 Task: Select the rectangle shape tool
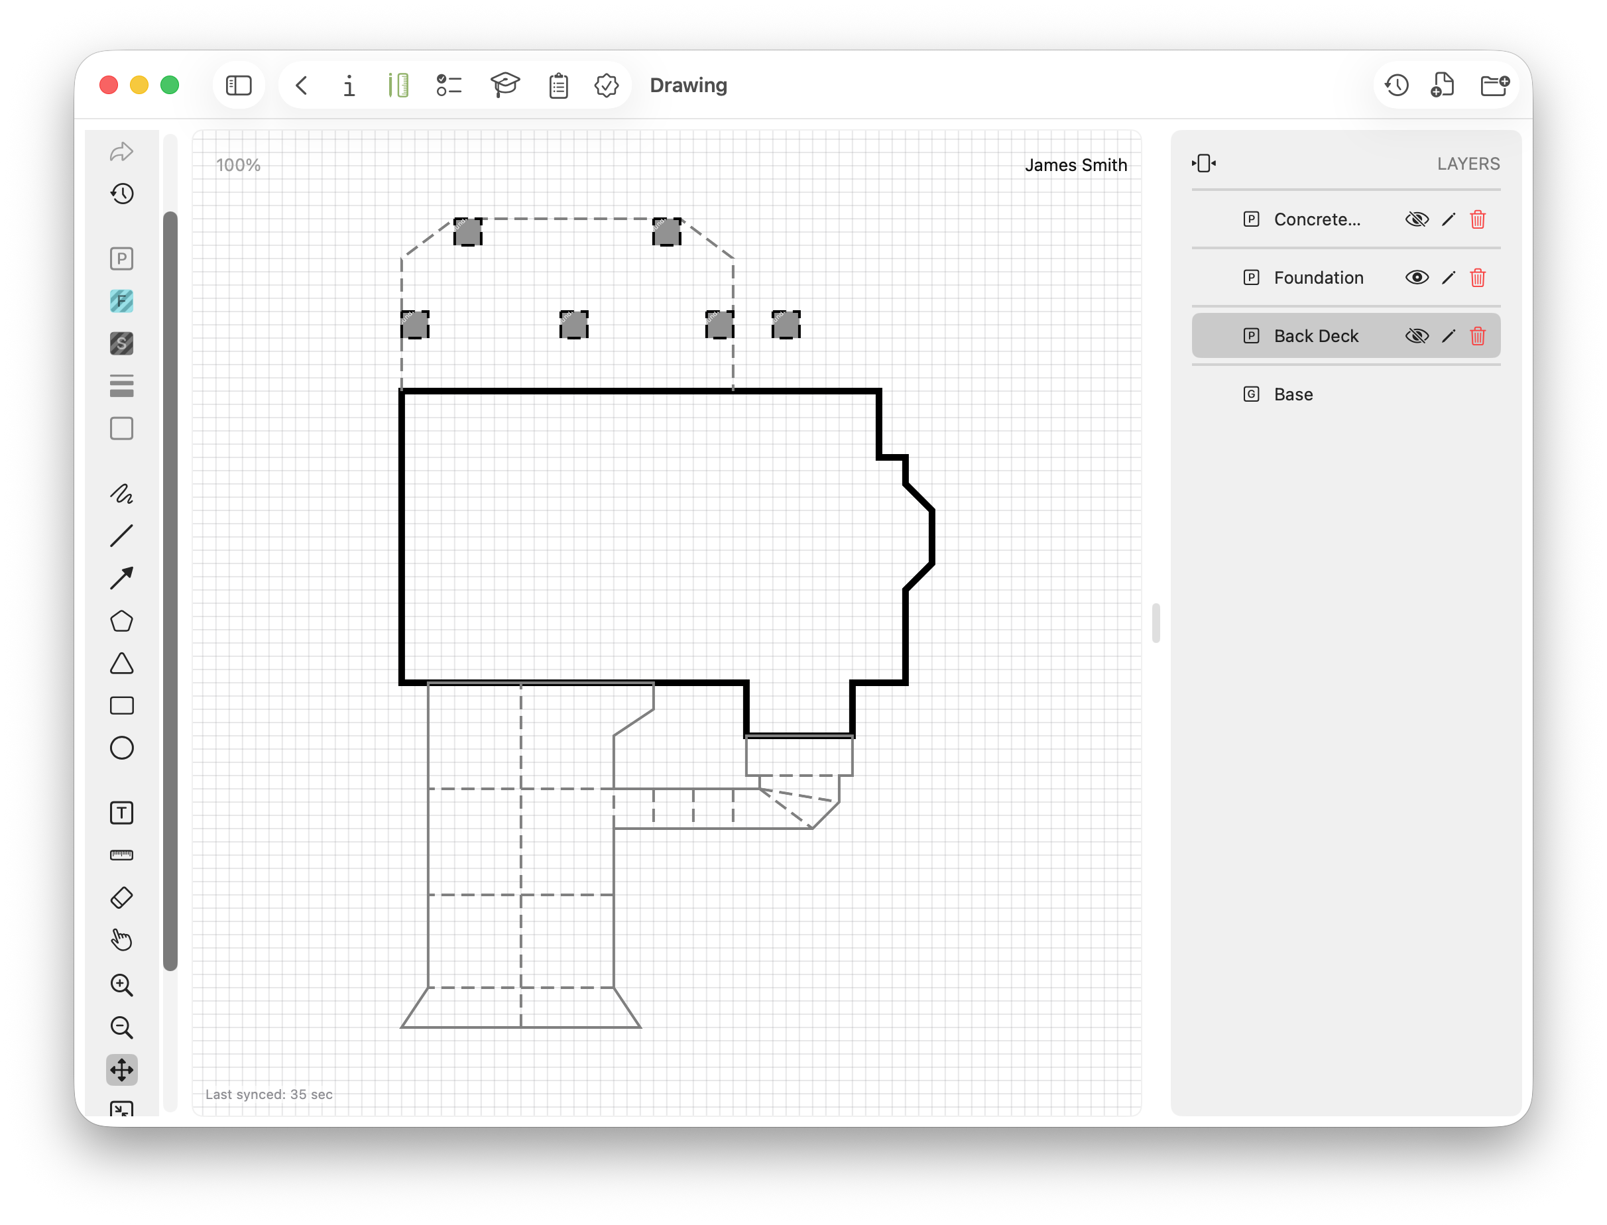(x=122, y=706)
